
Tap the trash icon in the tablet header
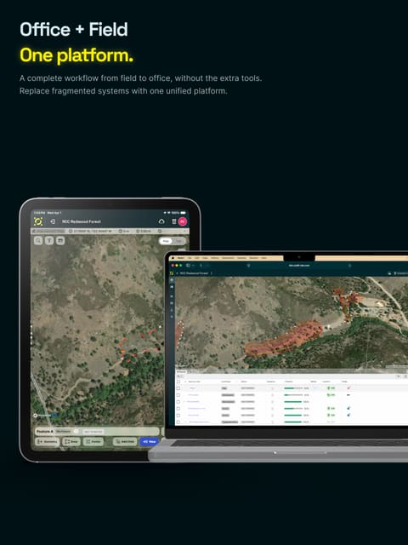coord(174,221)
